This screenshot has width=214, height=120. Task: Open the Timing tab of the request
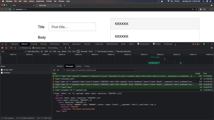(87, 66)
